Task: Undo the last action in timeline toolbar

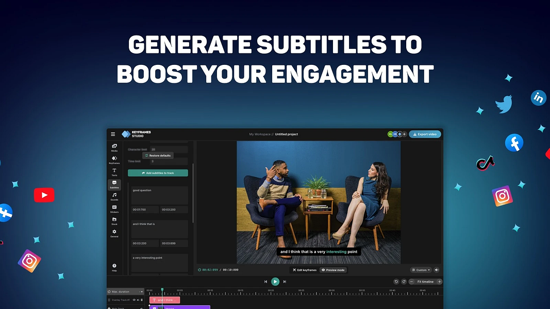Action: [x=396, y=282]
